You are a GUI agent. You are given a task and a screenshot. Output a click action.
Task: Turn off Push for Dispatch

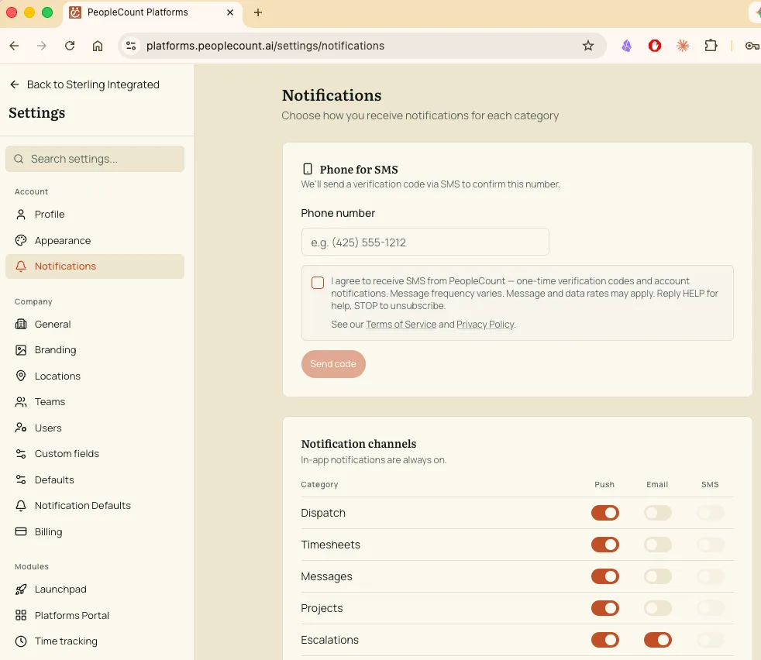click(x=604, y=513)
